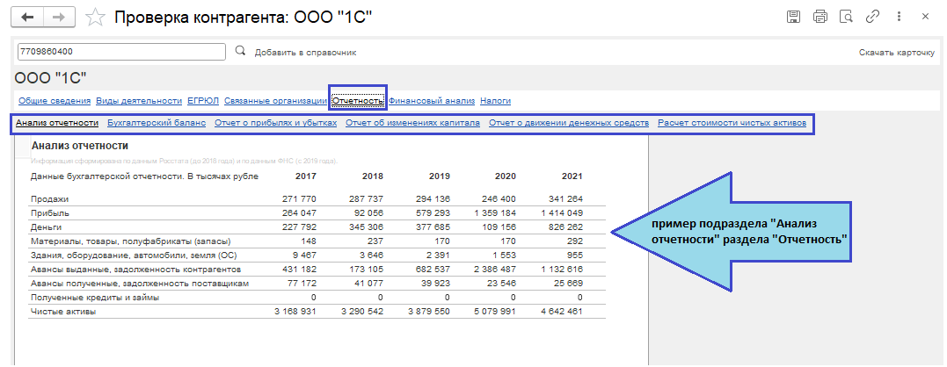Select 'Анализ отчетности' subsection
The width and height of the screenshot is (947, 367).
tap(57, 123)
